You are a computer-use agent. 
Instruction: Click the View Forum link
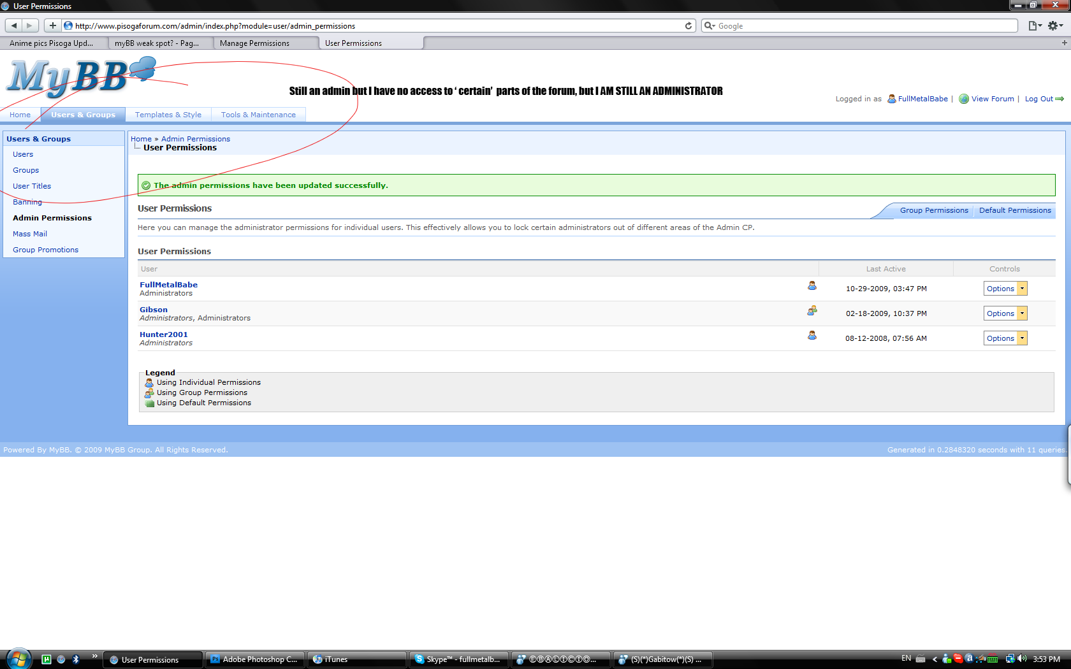[993, 99]
